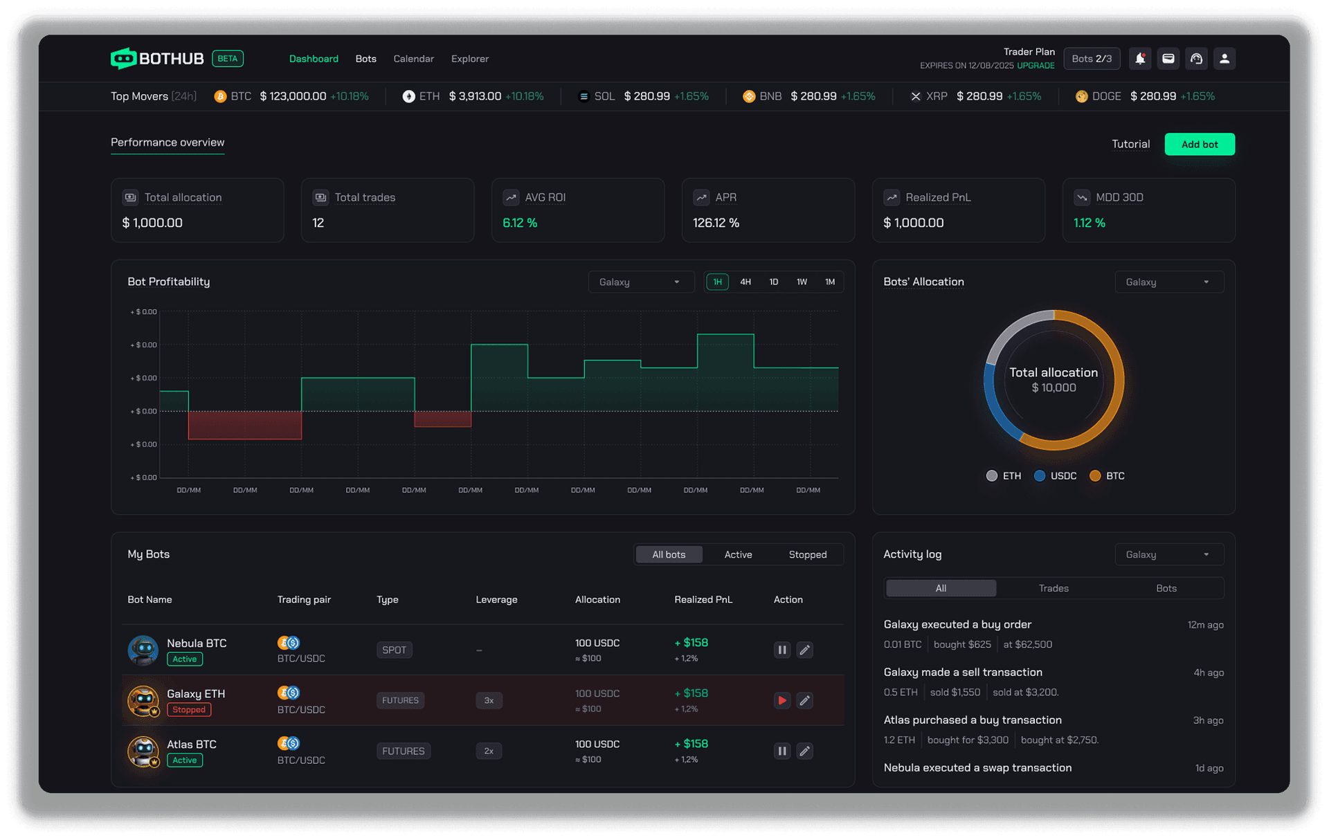Open the Trades tab in Activity log
Screen dimensions: 1329x838
point(1054,587)
